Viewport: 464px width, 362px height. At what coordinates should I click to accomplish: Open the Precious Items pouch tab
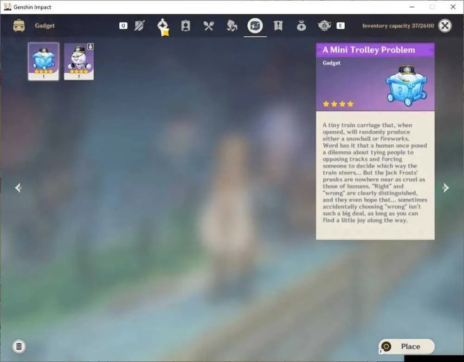point(301,26)
